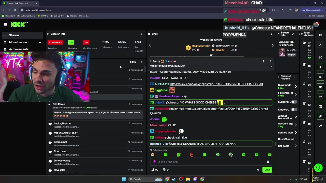Click the chat bubble icon in right sidebar

(x=320, y=87)
